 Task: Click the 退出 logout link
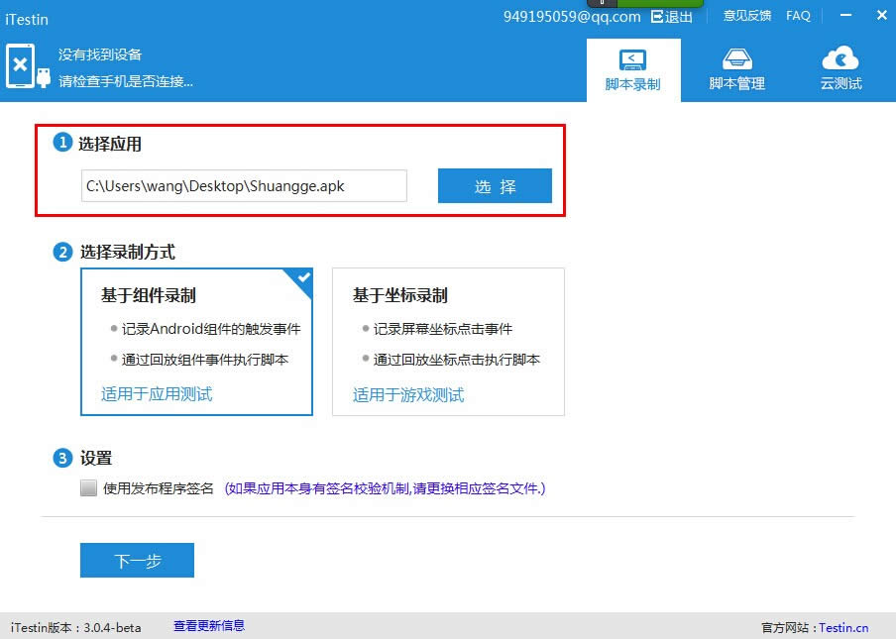click(x=672, y=17)
